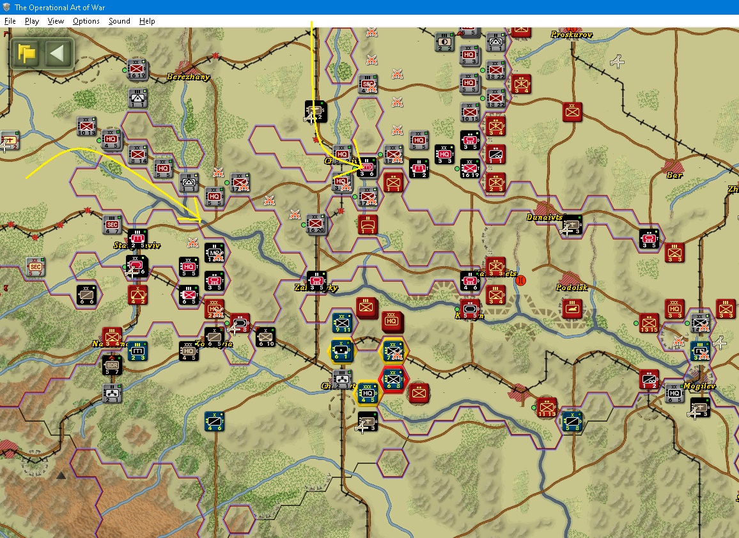Image resolution: width=739 pixels, height=538 pixels.
Task: Select SEC unit 5-7
Action: point(35,267)
